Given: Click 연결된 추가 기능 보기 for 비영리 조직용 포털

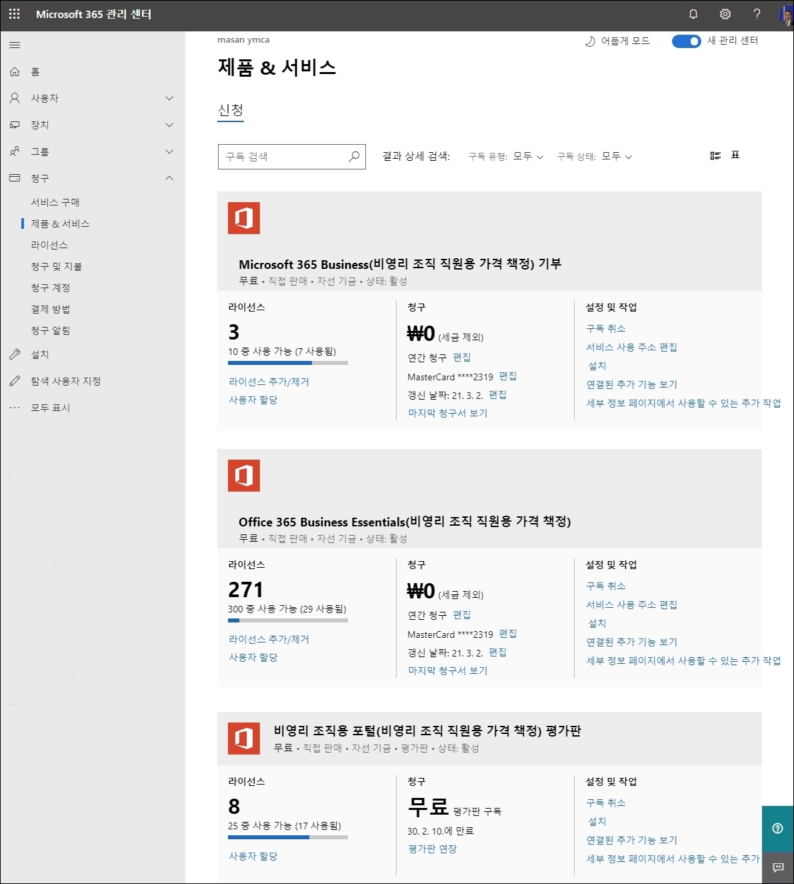Looking at the screenshot, I should click(x=632, y=840).
